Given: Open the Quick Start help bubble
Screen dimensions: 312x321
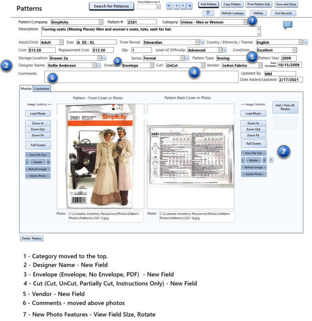Looking at the screenshot, I should click(288, 24).
